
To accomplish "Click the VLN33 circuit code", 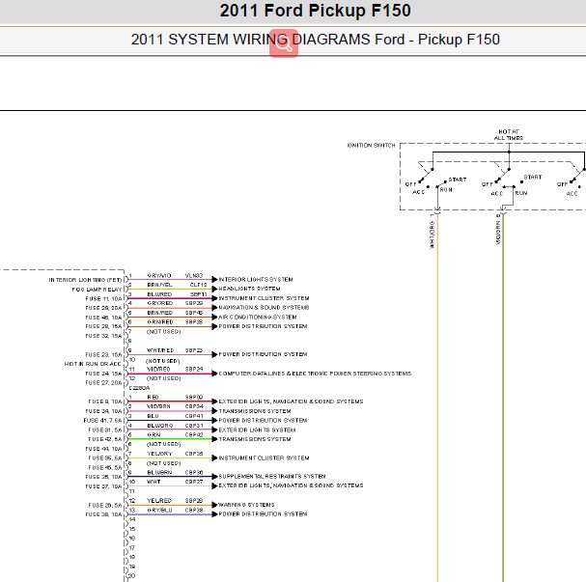I will [x=194, y=276].
